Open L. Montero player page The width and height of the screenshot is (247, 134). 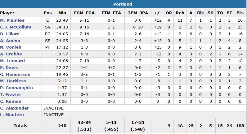click(12, 115)
